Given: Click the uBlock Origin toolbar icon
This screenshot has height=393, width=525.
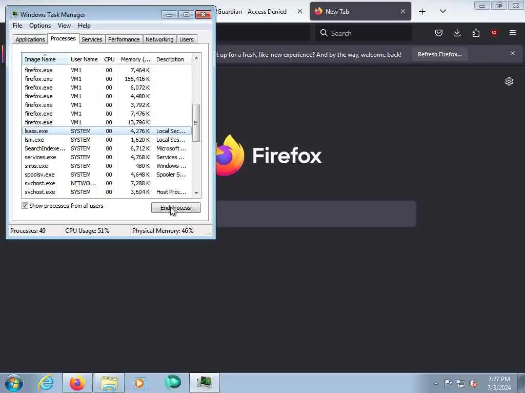Looking at the screenshot, I should click(494, 33).
